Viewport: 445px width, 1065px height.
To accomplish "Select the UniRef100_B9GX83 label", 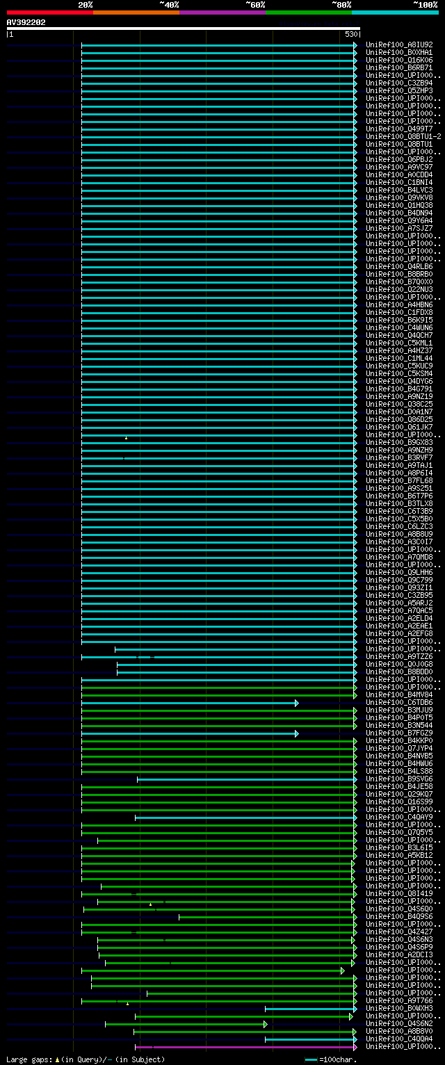I will 399,442.
